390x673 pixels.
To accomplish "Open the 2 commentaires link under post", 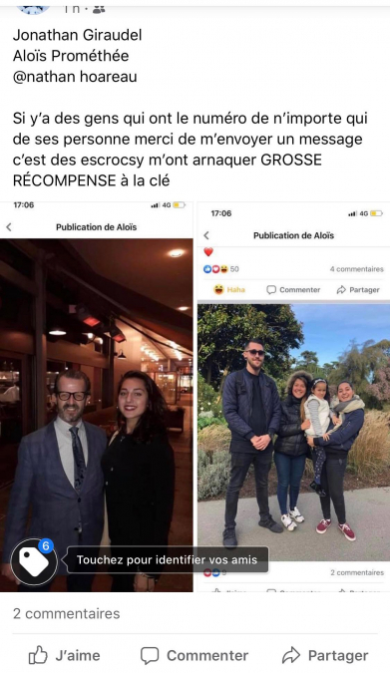I will click(x=67, y=613).
